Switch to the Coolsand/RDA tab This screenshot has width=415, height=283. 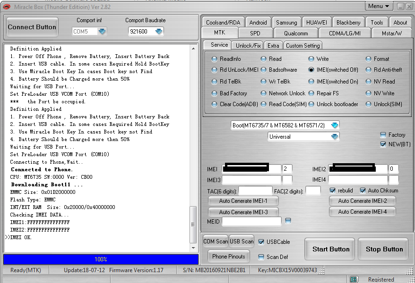click(x=223, y=23)
